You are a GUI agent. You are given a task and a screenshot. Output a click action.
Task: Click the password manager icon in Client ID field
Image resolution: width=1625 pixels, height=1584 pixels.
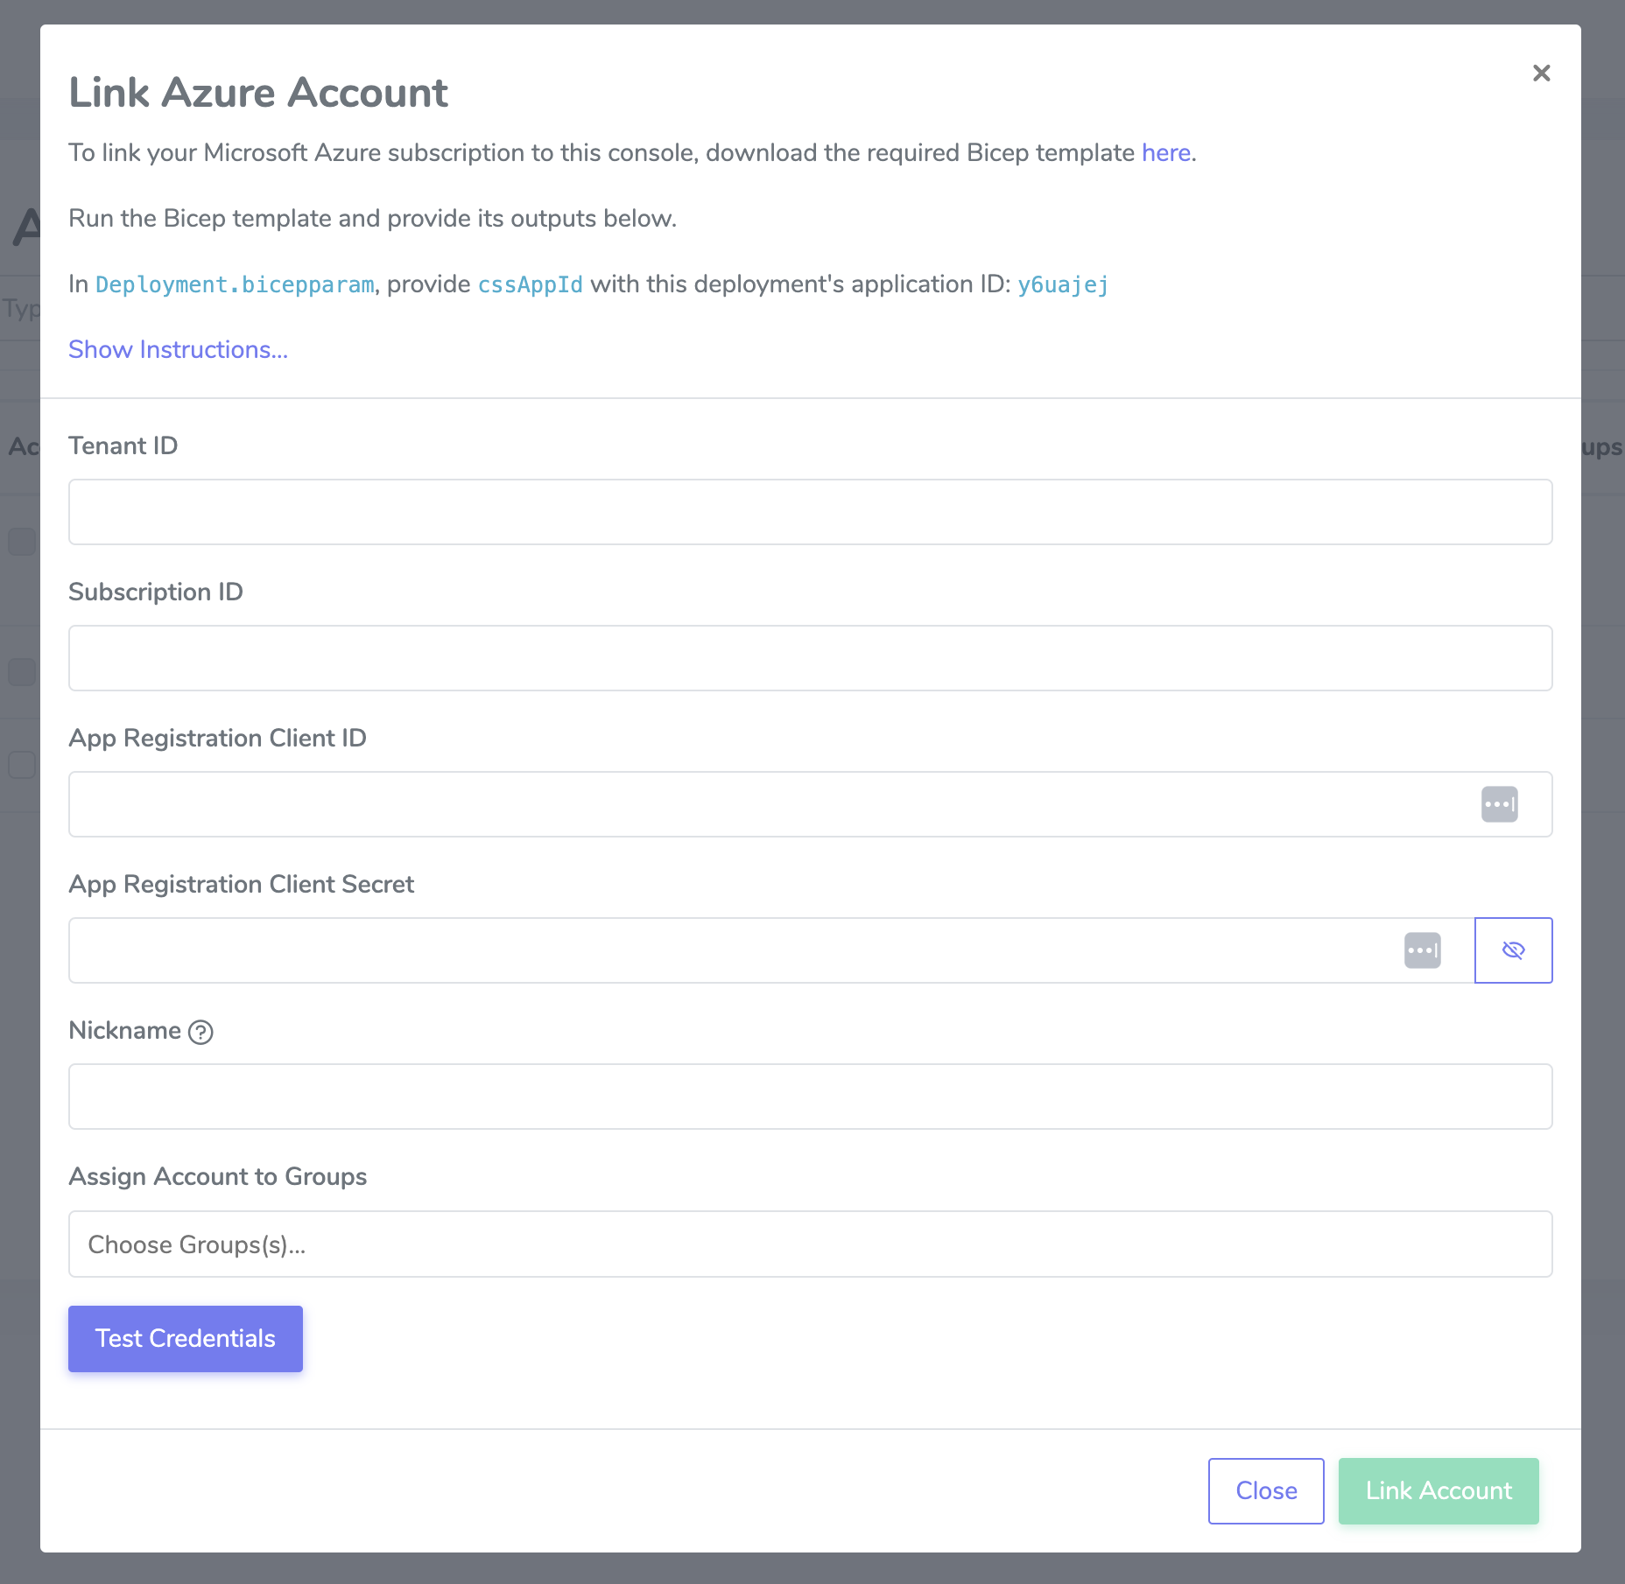click(x=1499, y=804)
